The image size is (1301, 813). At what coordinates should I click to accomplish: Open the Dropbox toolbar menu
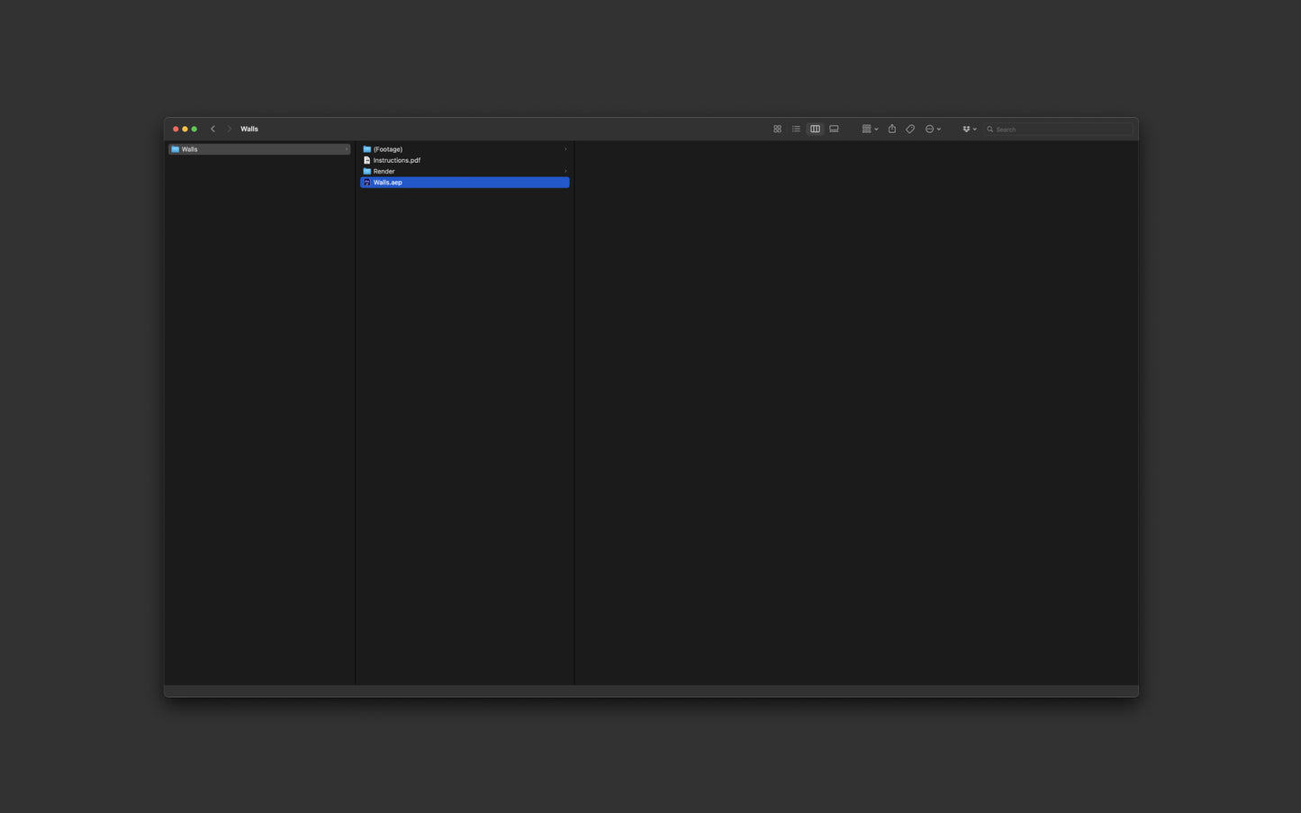click(969, 129)
